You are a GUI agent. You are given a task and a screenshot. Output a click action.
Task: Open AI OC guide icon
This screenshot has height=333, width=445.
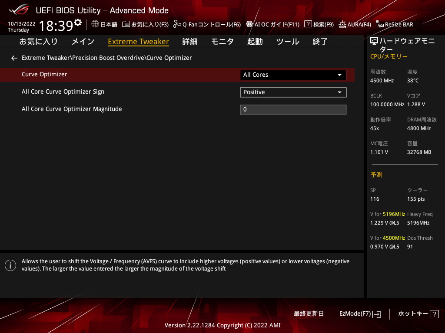[249, 24]
